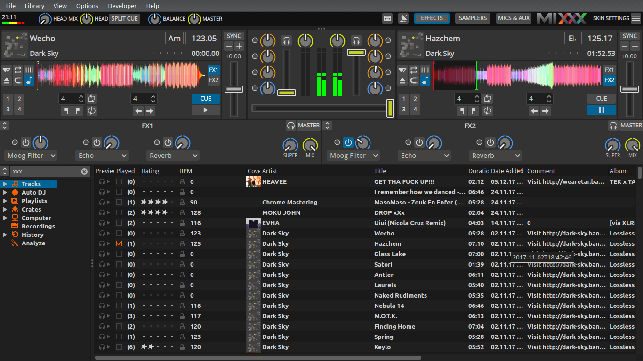Open the Library menu
This screenshot has height=361, width=643.
coord(34,6)
